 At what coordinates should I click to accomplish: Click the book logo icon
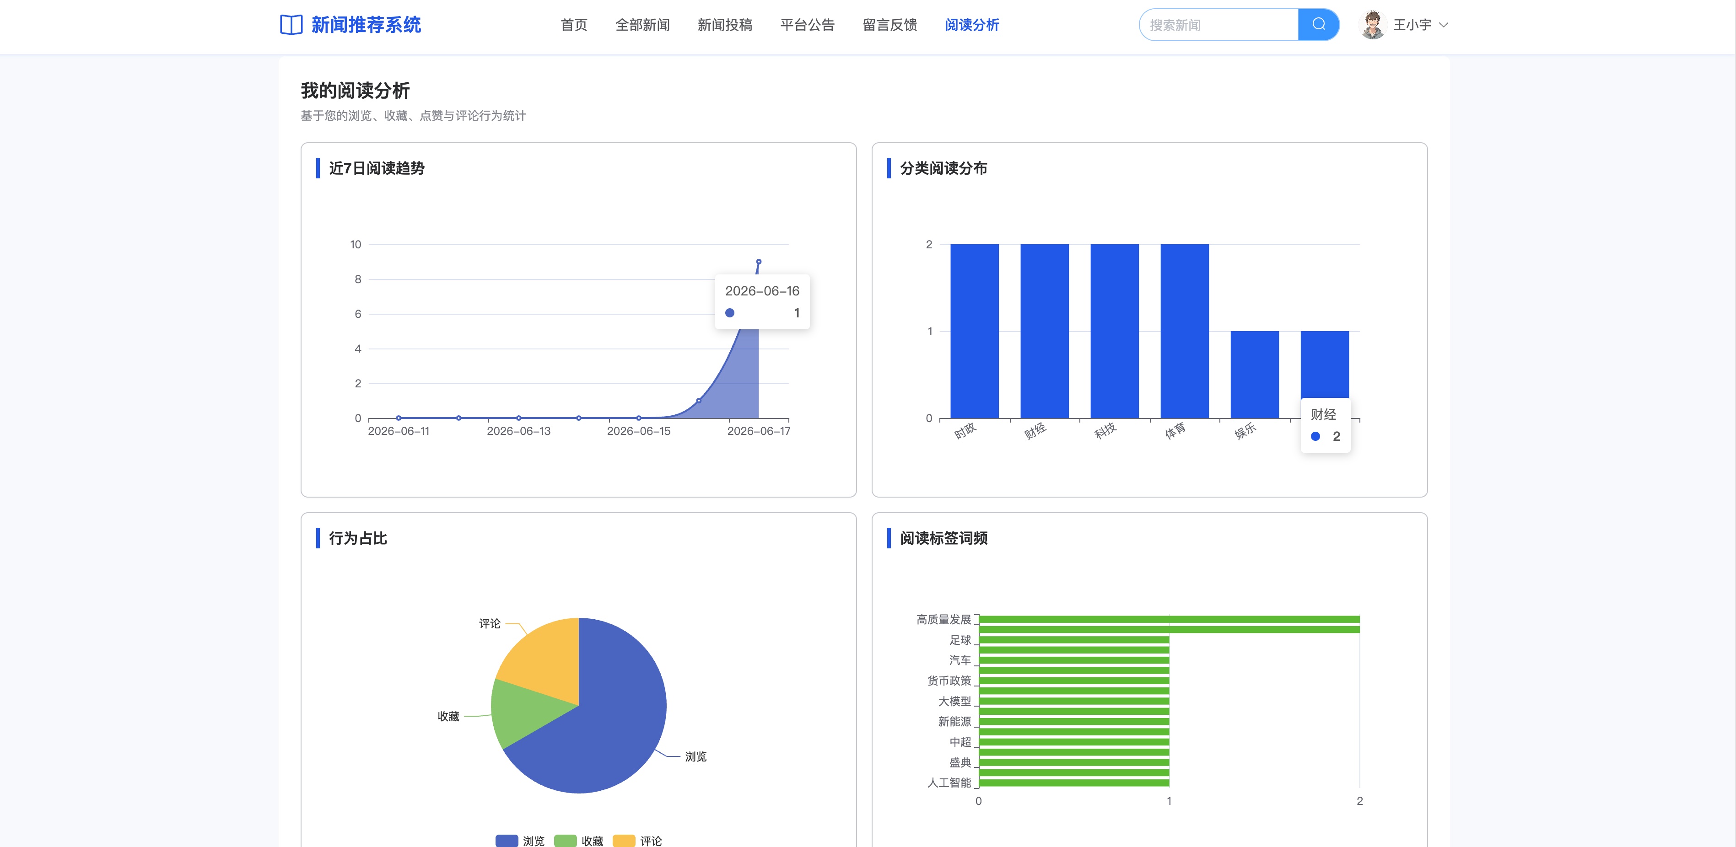(291, 25)
